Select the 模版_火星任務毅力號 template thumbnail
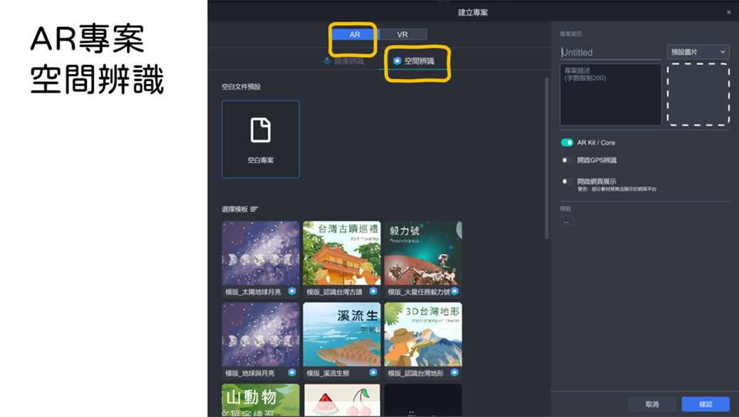The image size is (739, 417). (x=423, y=254)
